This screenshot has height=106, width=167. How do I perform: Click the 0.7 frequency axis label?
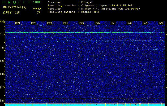click(x=2, y=87)
